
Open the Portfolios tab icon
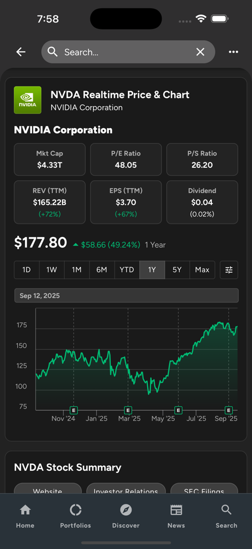75,510
